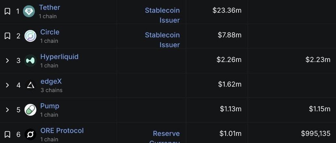This screenshot has height=143, width=336.
Task: Open the Hyperliquid protocol link
Action: pos(59,57)
